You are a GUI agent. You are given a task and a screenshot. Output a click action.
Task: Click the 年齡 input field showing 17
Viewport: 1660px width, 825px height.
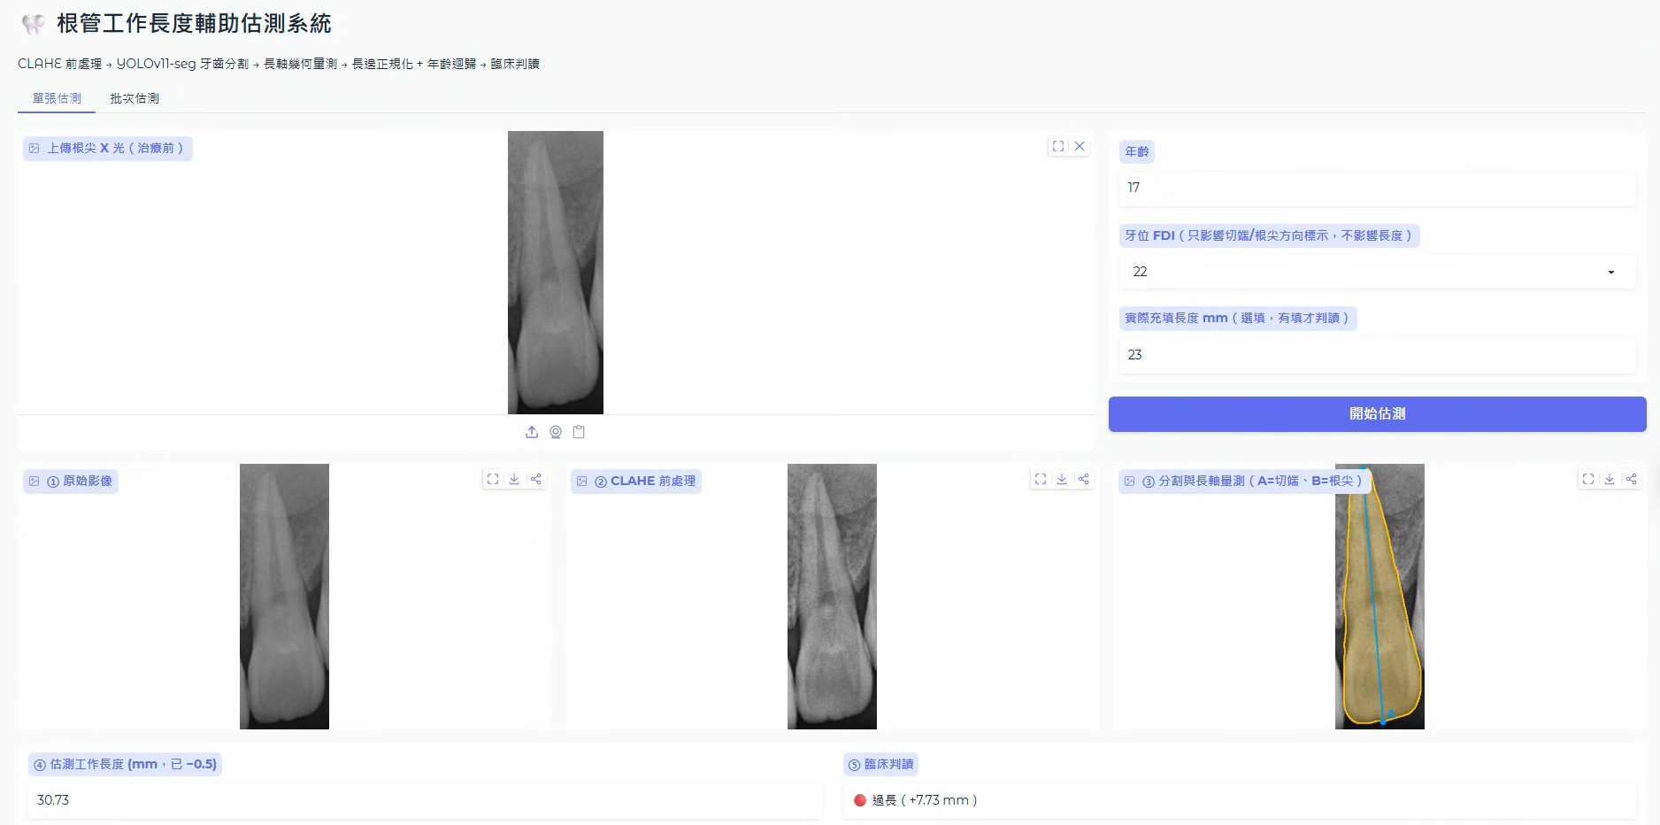(1377, 188)
